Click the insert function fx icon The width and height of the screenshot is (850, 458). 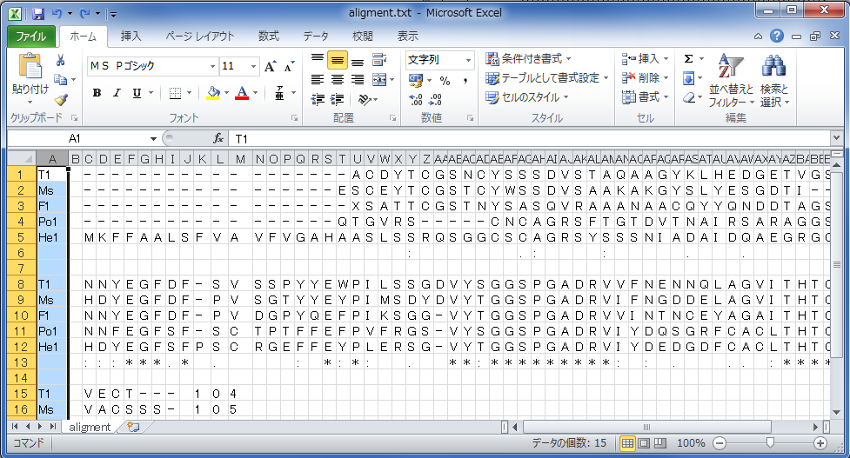pos(219,139)
